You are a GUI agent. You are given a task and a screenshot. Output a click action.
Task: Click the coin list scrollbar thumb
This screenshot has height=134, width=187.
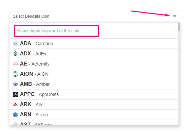179,27
